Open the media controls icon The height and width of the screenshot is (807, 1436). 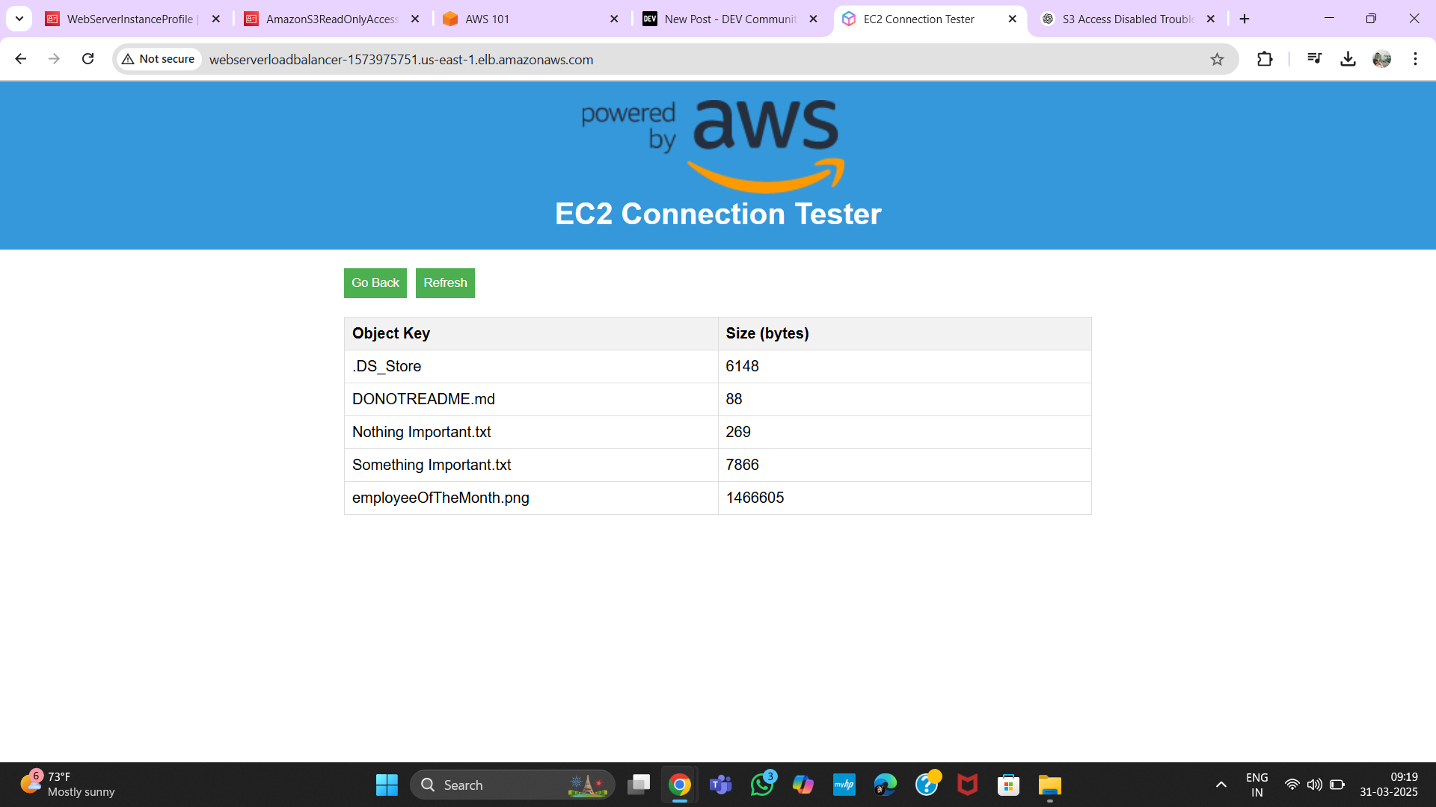[1314, 59]
